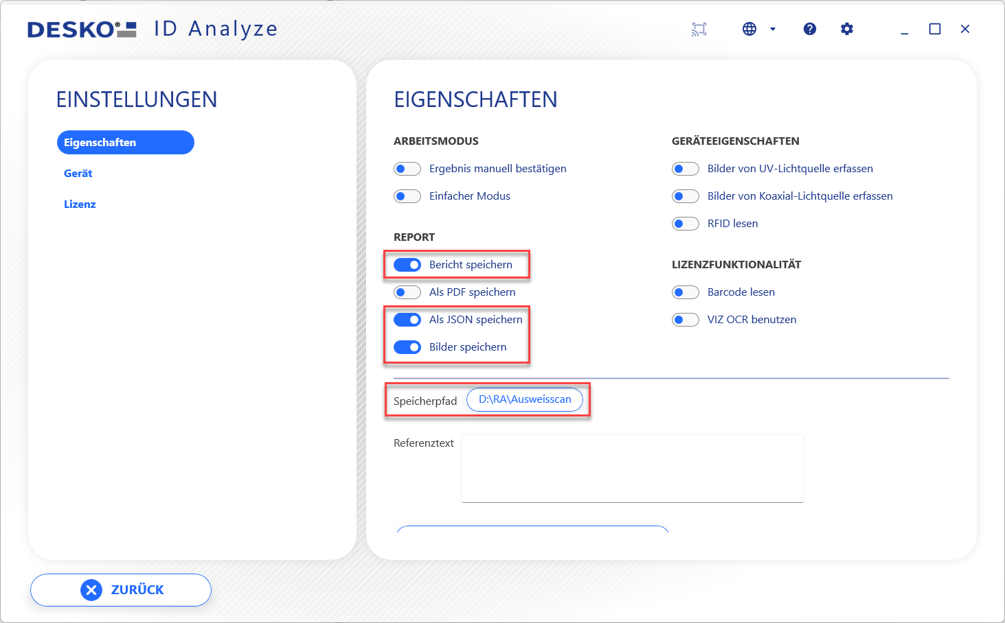This screenshot has width=1005, height=623.
Task: Enable Einfacher Modus toggle
Action: coord(407,196)
